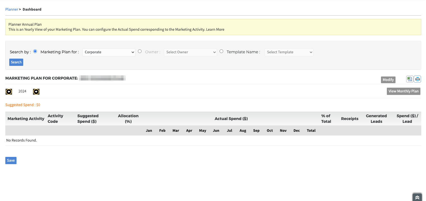The height and width of the screenshot is (201, 426).
Task: Click the Aug month column
Action: (243, 131)
